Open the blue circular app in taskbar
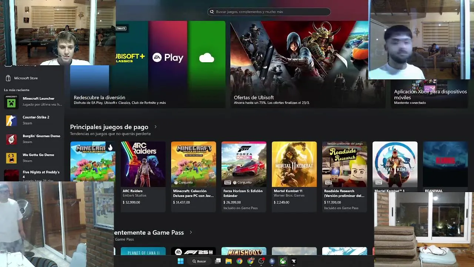 click(272, 261)
